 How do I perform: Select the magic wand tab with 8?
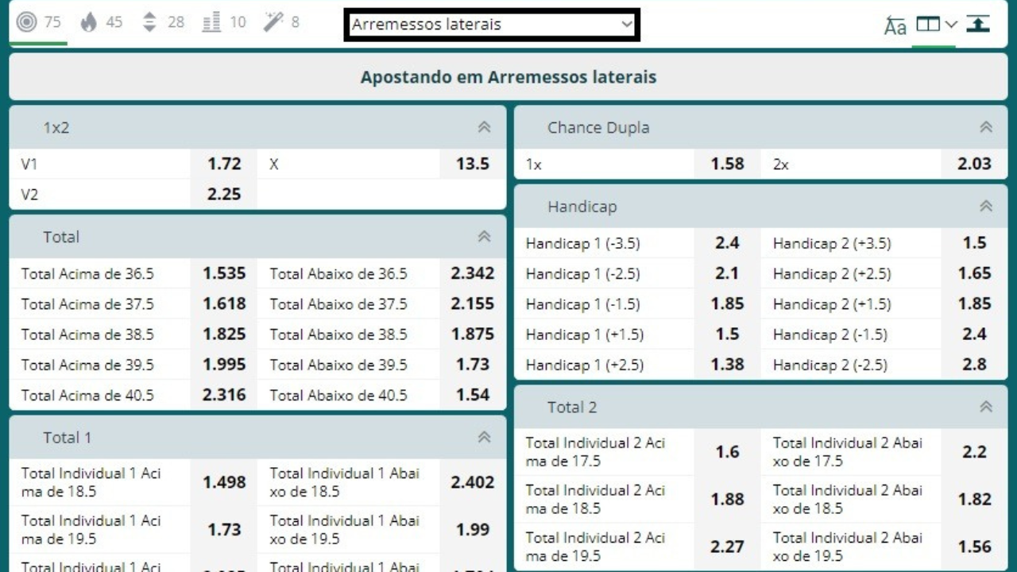click(x=282, y=22)
